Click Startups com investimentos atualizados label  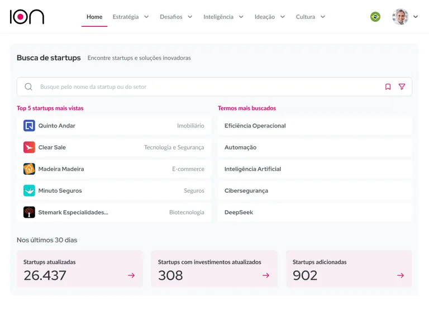[209, 262]
